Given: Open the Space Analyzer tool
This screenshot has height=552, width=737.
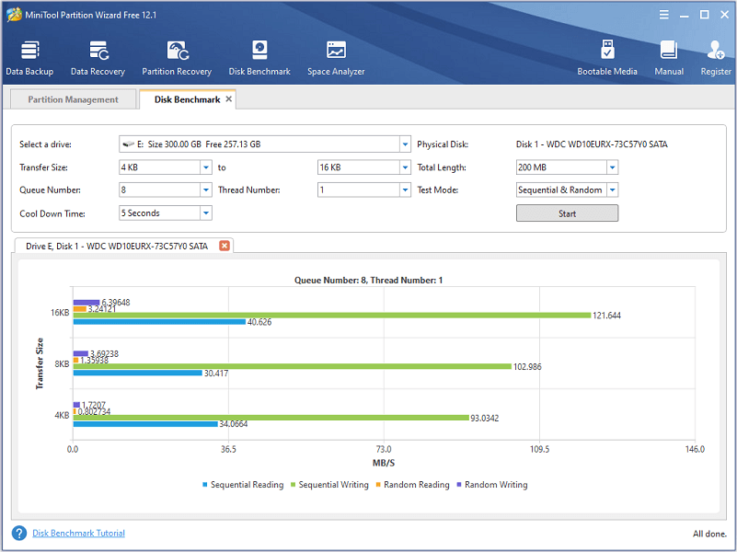Looking at the screenshot, I should (336, 59).
